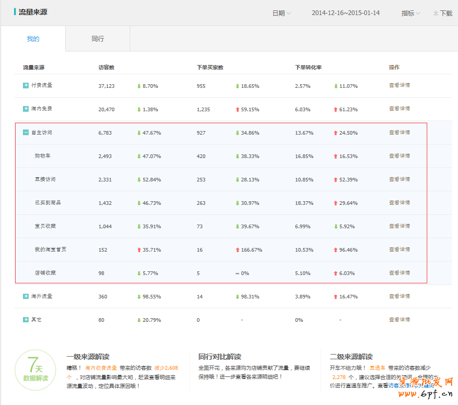Click the download icon next to 下载

pos(436,13)
